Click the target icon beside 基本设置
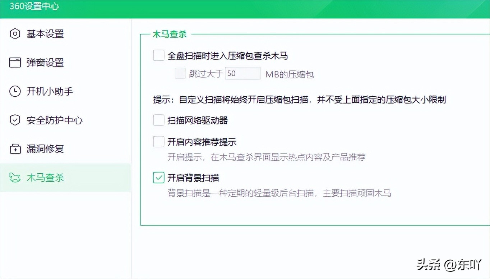The height and width of the screenshot is (279, 490). pos(15,34)
